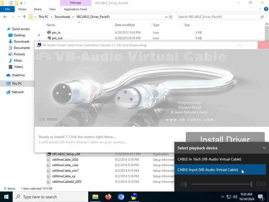The width and height of the screenshot is (269, 202).
Task: Select the pin_out icon file
Action: tap(57, 38)
